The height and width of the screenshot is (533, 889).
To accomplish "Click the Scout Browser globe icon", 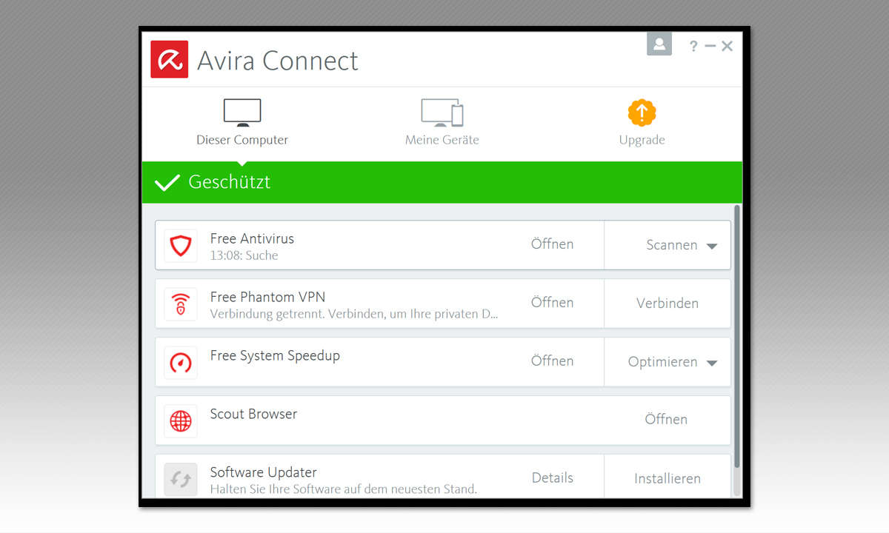I will click(x=181, y=421).
